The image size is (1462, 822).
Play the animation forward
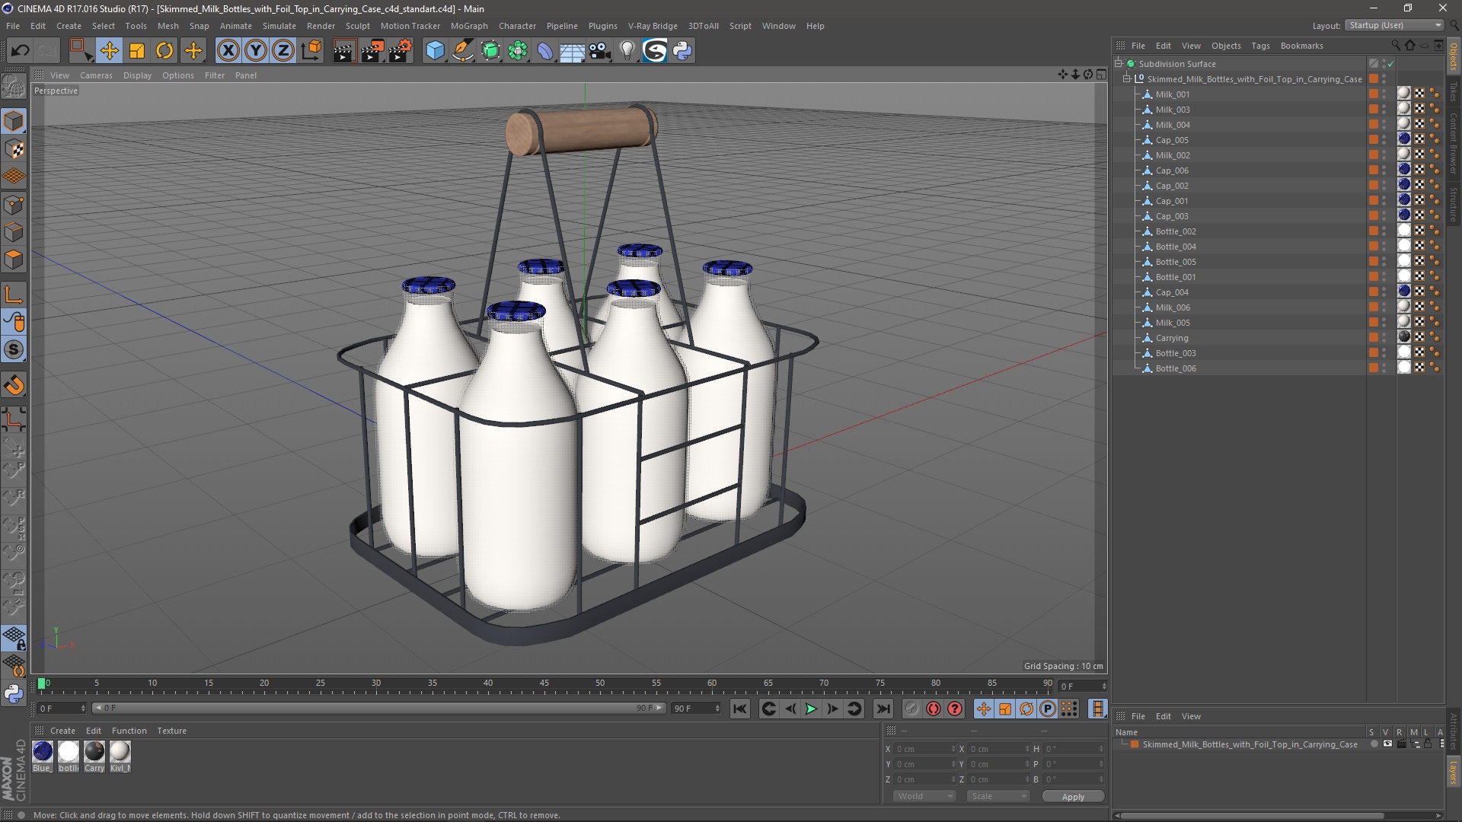coord(811,709)
